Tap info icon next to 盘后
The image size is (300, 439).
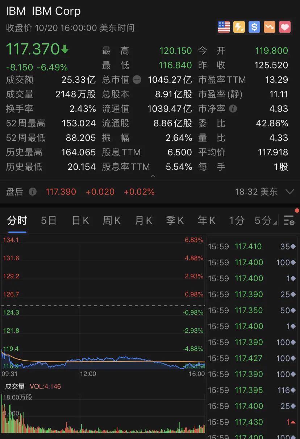[33, 192]
